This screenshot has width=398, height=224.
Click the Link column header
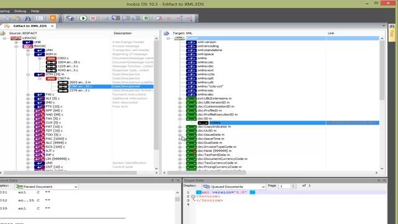click(x=331, y=33)
